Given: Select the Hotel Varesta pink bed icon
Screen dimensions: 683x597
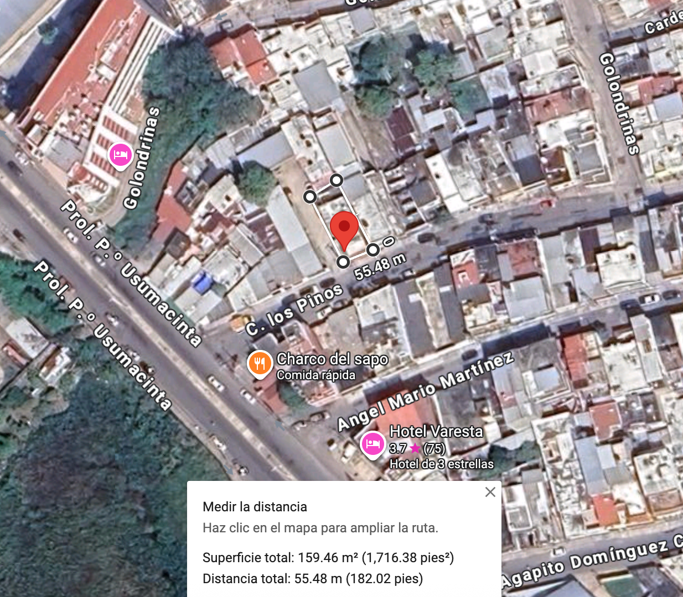Looking at the screenshot, I should 372,444.
